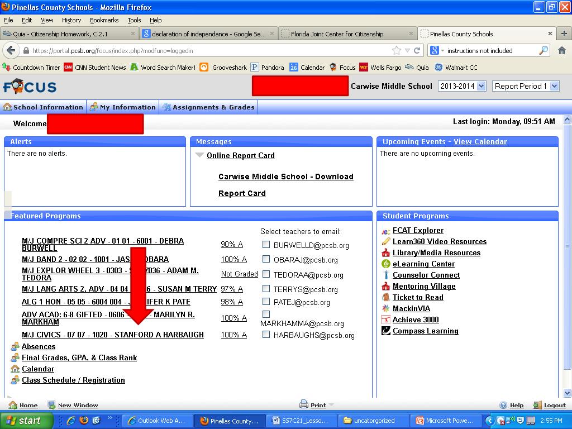Click the Windows start button
This screenshot has width=572, height=429.
point(26,421)
